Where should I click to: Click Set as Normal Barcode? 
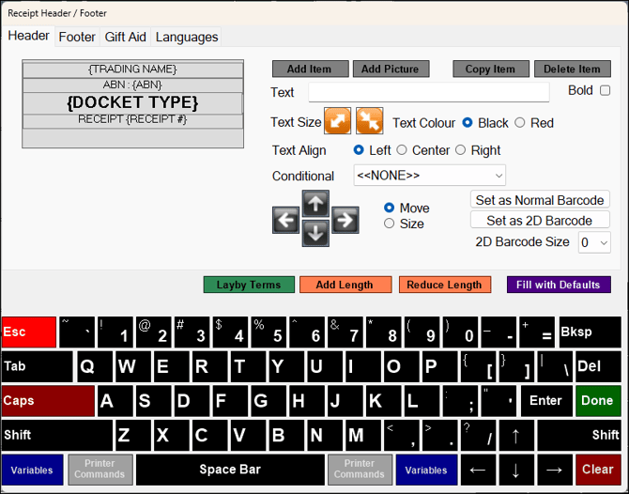[x=540, y=199]
